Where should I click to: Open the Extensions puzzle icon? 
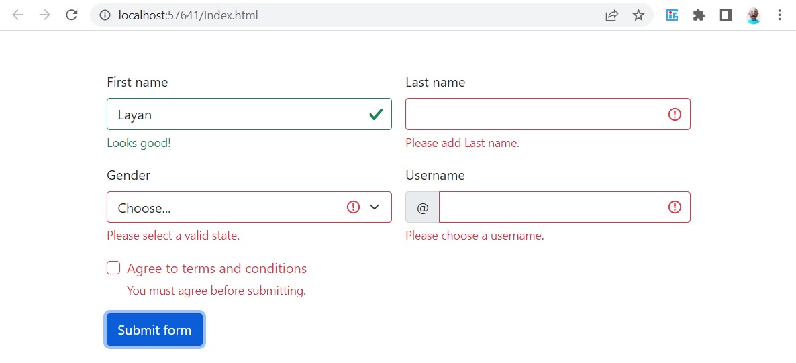pyautogui.click(x=699, y=15)
